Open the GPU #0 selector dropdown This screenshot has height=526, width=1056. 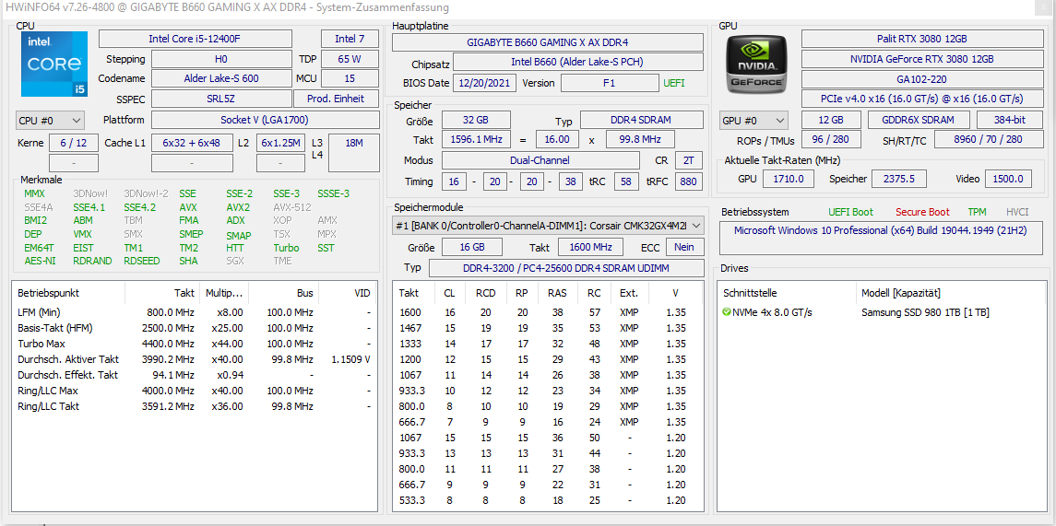(753, 121)
